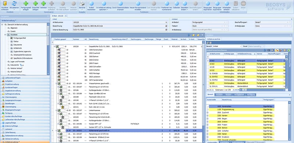294x143 pixels.
Task: Open the Bereich combo box in Artikelverzeichnis
Action: (x=227, y=46)
